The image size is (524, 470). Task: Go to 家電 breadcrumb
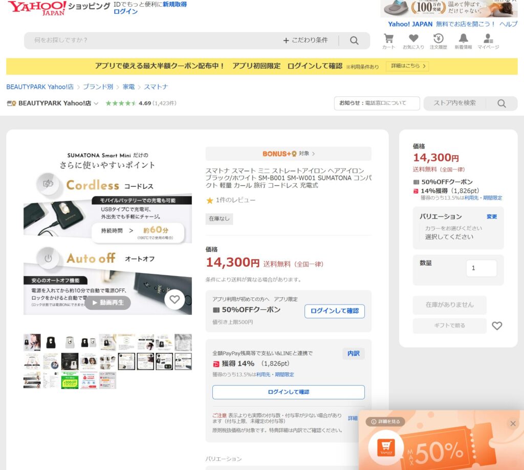tap(128, 87)
